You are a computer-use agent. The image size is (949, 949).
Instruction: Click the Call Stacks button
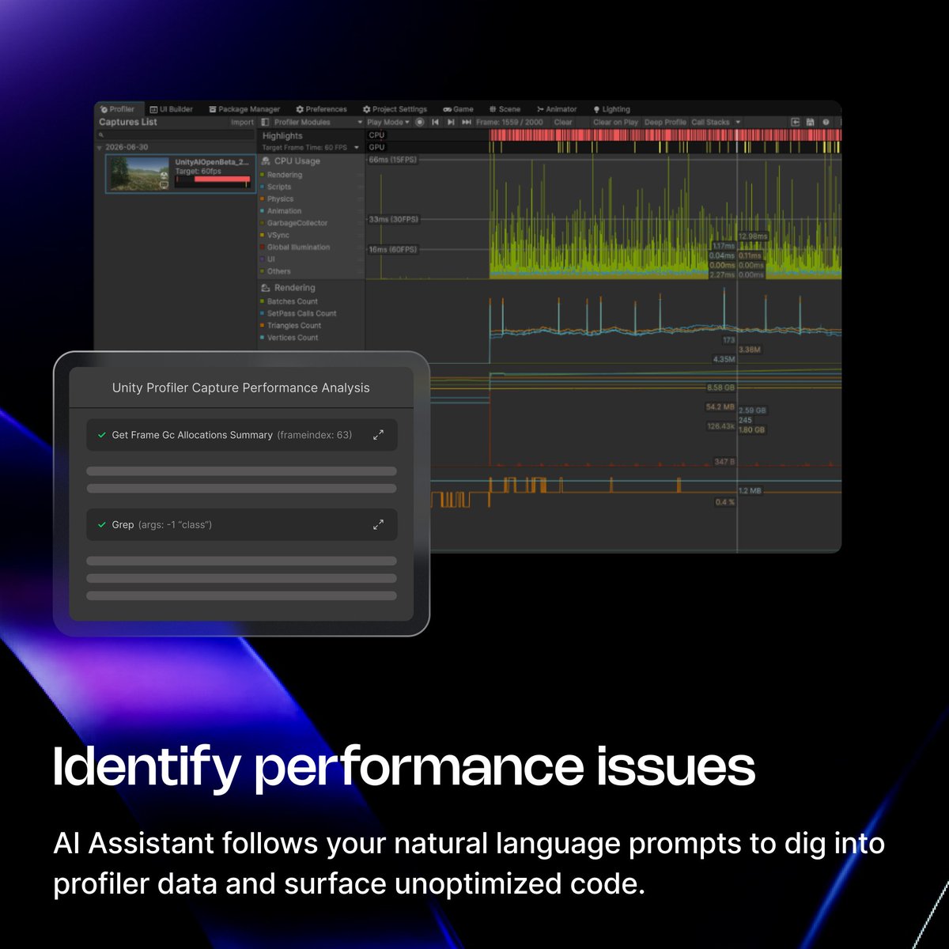click(710, 123)
